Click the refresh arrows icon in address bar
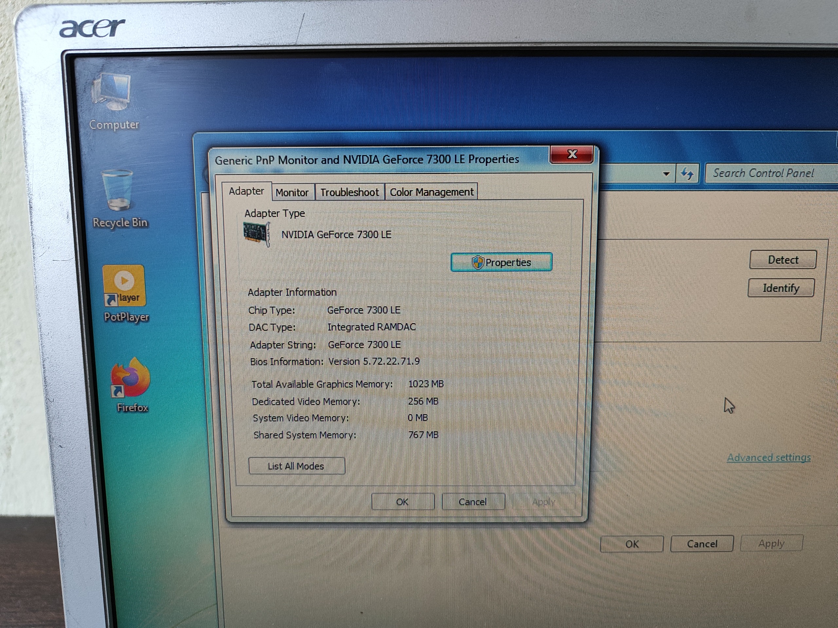Image resolution: width=838 pixels, height=628 pixels. [686, 174]
